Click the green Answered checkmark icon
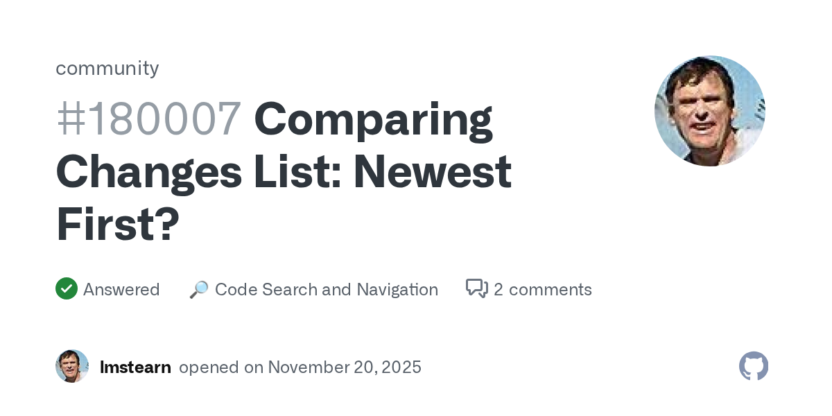 coord(67,289)
